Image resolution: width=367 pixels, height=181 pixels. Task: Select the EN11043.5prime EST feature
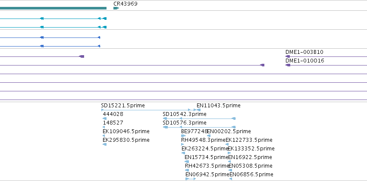click(x=198, y=110)
